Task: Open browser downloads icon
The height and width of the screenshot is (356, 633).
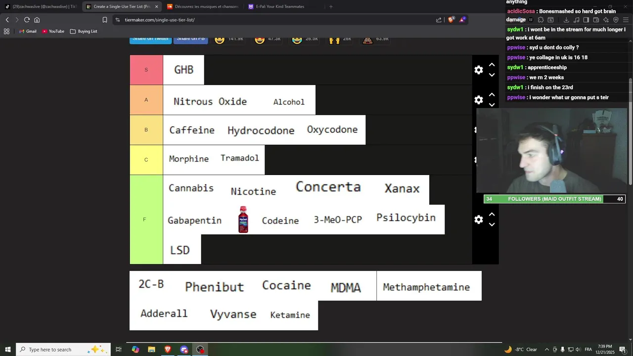Action: (566, 20)
